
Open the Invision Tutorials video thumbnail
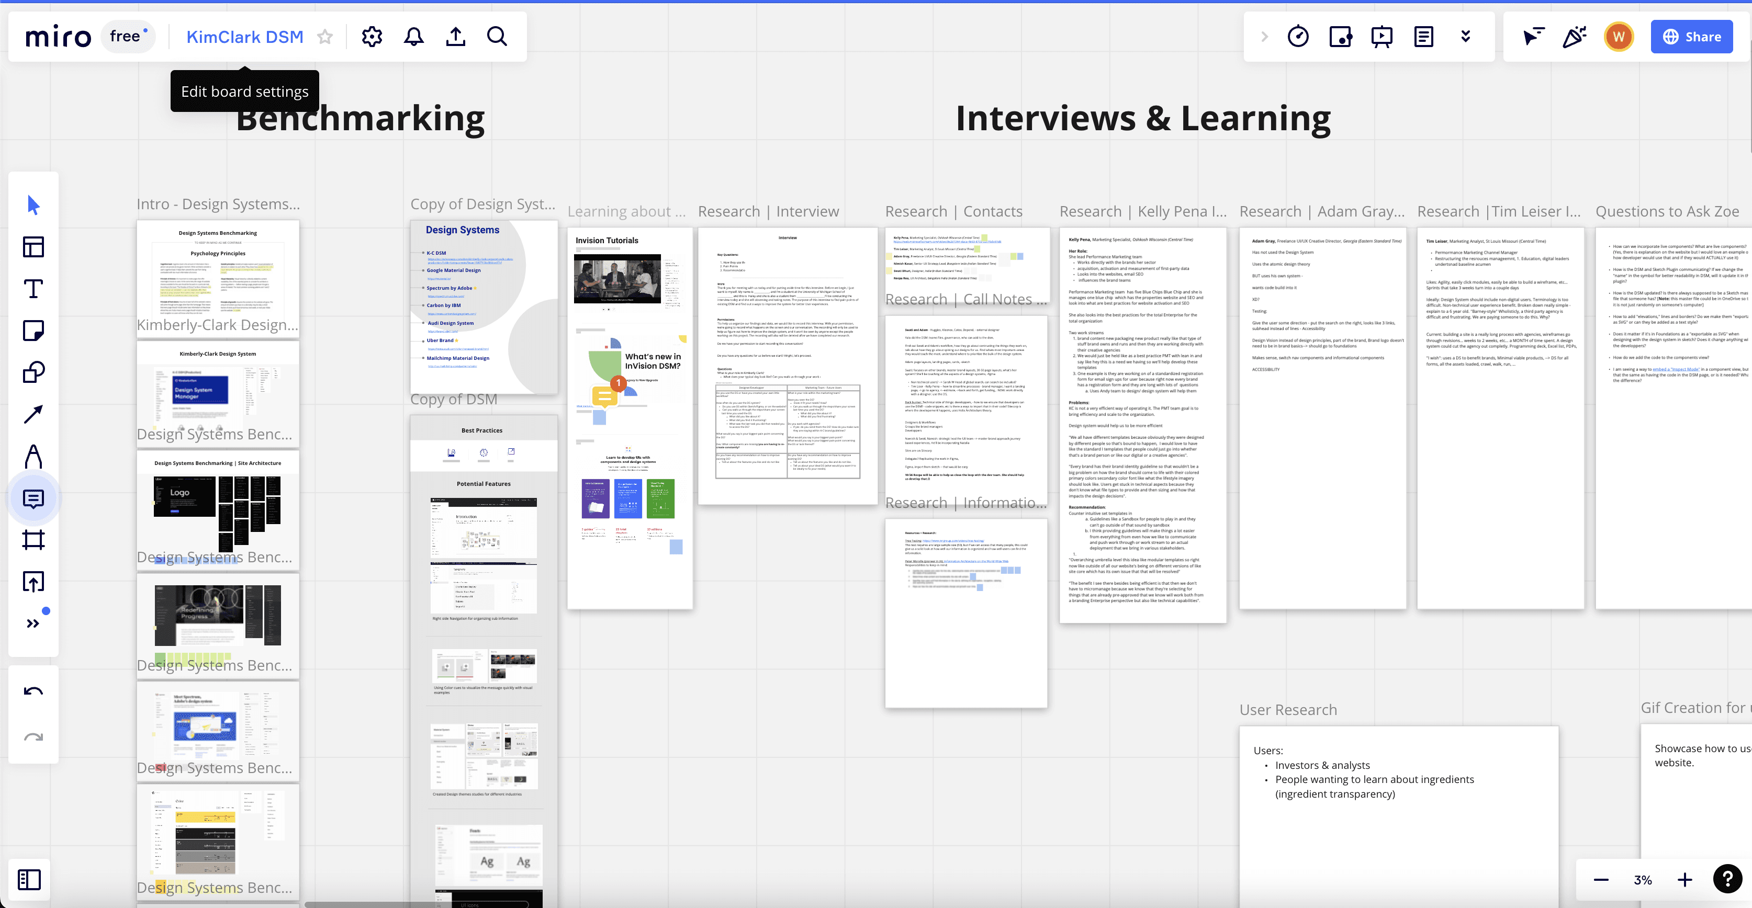(x=617, y=279)
